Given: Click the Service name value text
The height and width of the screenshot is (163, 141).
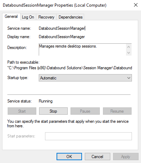Looking at the screenshot, I should pos(62,28).
